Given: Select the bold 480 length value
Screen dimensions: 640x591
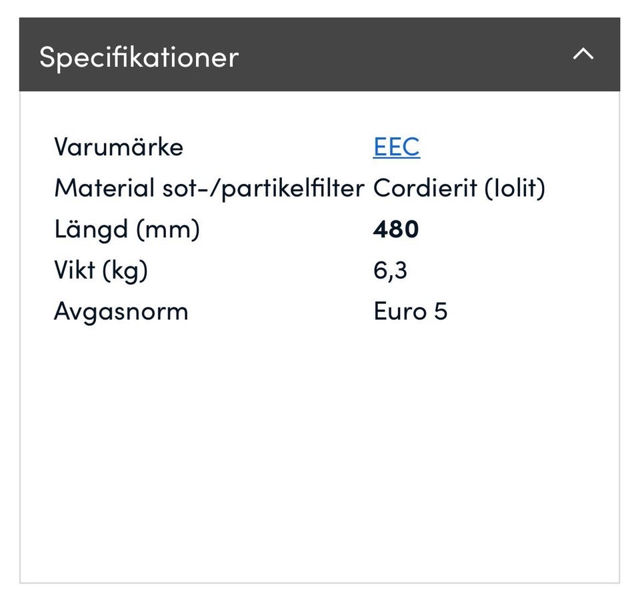Looking at the screenshot, I should coord(396,230).
